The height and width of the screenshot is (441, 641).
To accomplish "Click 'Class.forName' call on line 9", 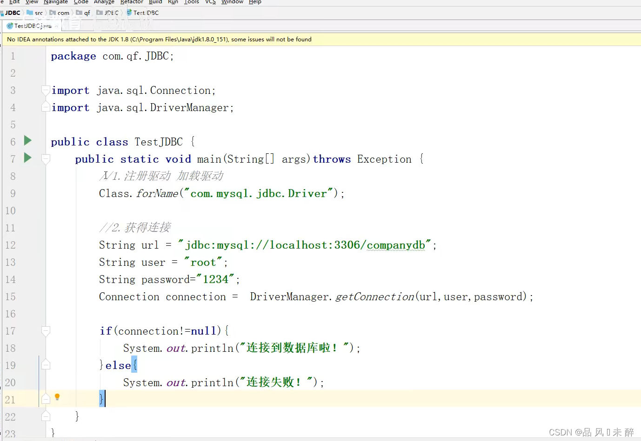I will pyautogui.click(x=139, y=193).
